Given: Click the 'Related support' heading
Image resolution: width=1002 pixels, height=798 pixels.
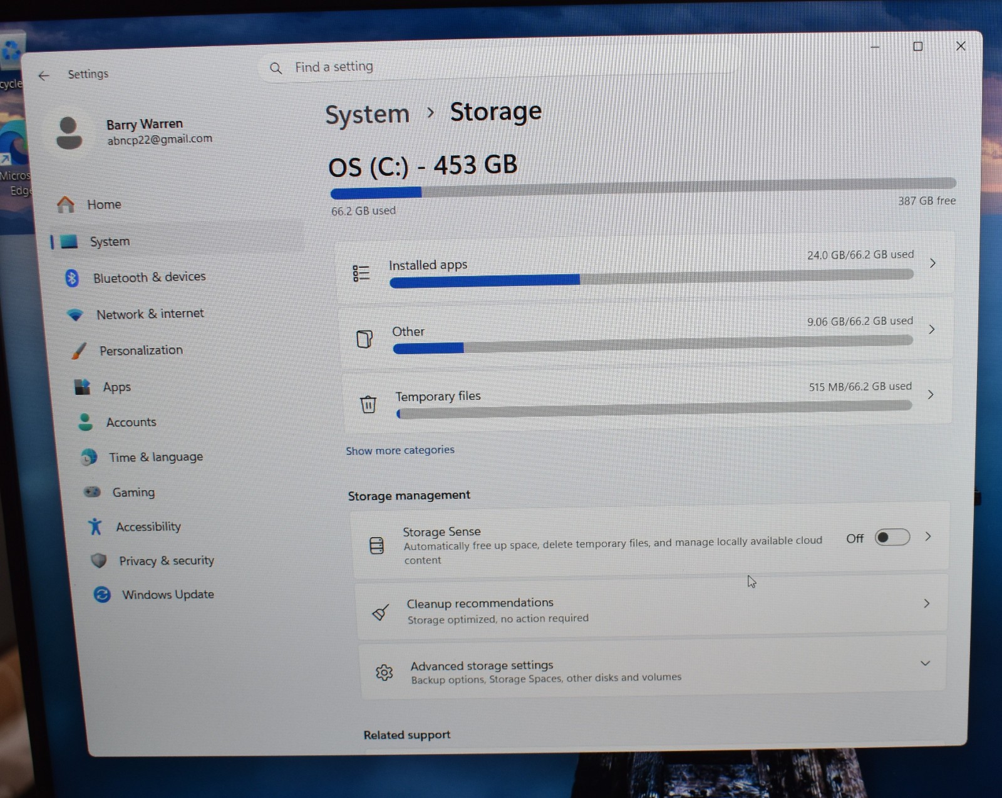Looking at the screenshot, I should tap(407, 735).
